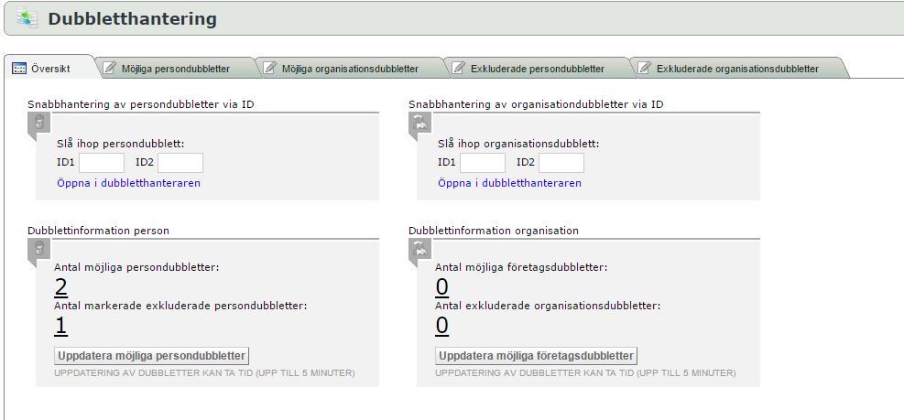Screen dimensions: 904x420
Task: Click Öppna i dubbletthanteraren under organisationsdubblett
Action: pyautogui.click(x=509, y=183)
